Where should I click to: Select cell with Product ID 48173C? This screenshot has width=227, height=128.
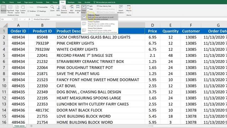click(x=42, y=110)
